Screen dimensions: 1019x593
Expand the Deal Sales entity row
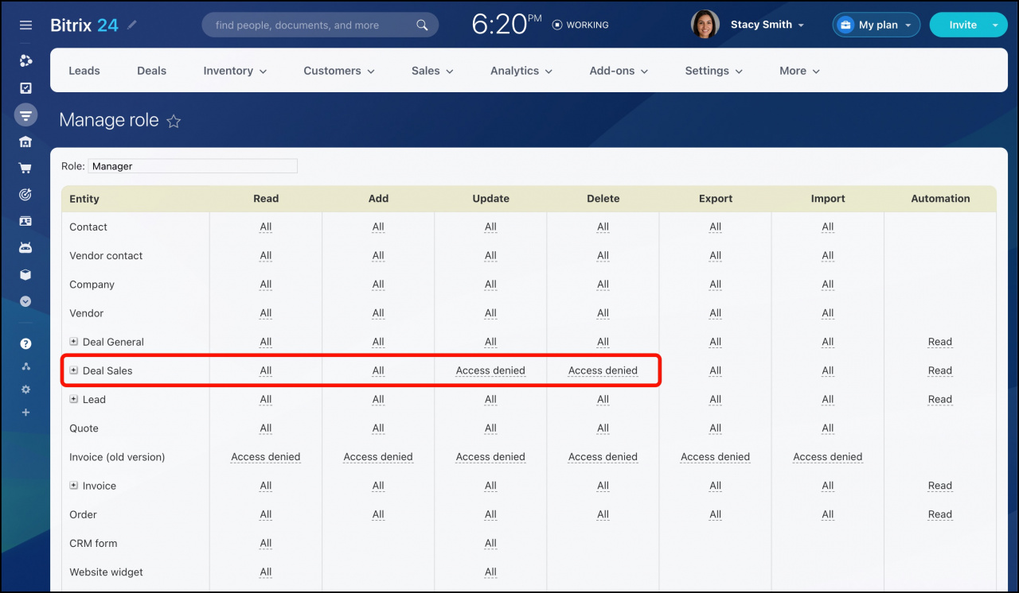[74, 370]
